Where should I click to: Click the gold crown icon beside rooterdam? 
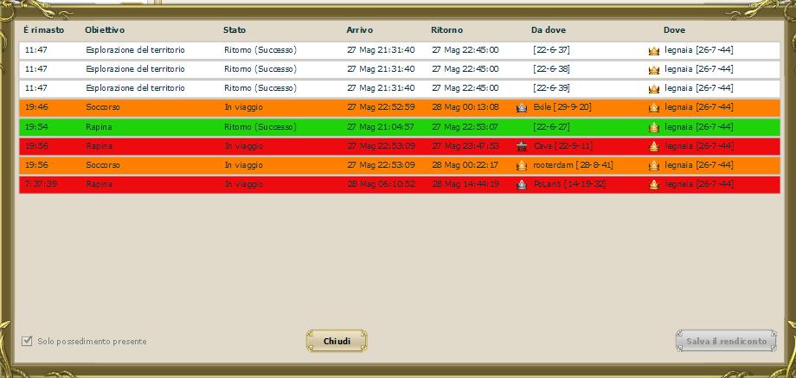coord(522,165)
